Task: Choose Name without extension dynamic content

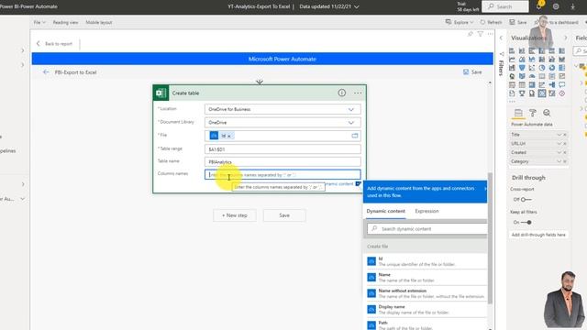Action: [426, 293]
